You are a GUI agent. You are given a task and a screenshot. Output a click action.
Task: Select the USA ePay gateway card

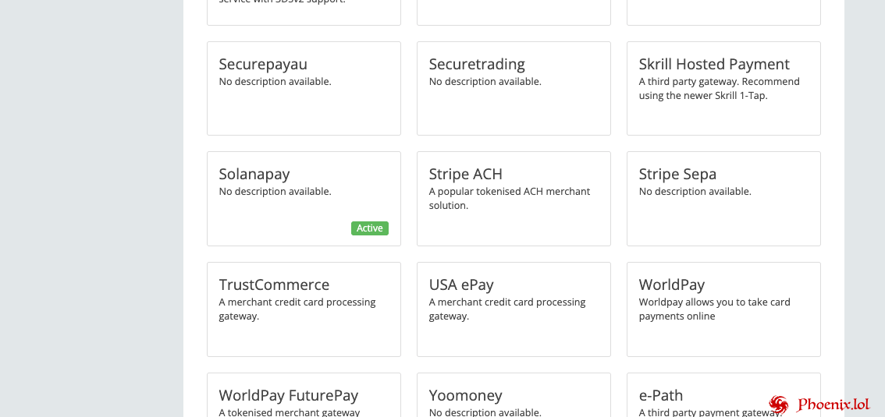(x=514, y=309)
